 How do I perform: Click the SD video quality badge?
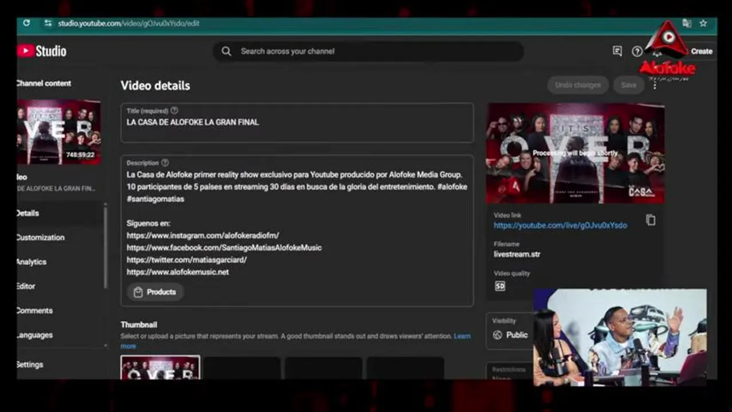pos(500,286)
